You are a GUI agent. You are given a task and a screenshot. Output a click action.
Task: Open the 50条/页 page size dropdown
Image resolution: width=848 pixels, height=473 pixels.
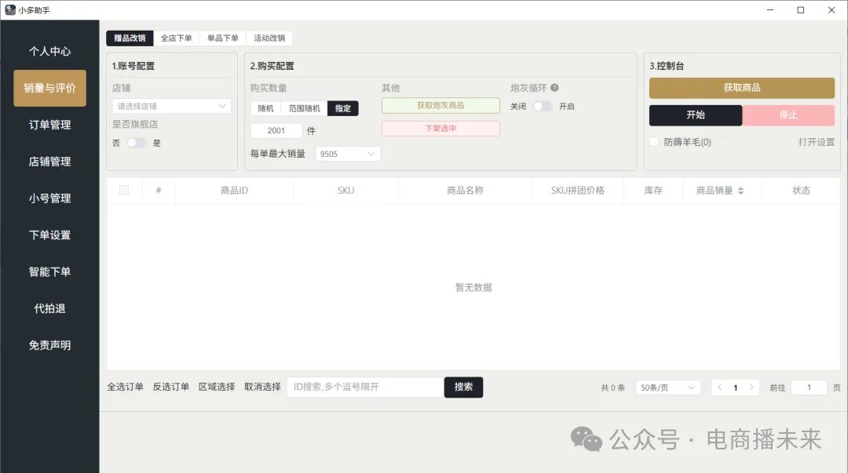667,387
